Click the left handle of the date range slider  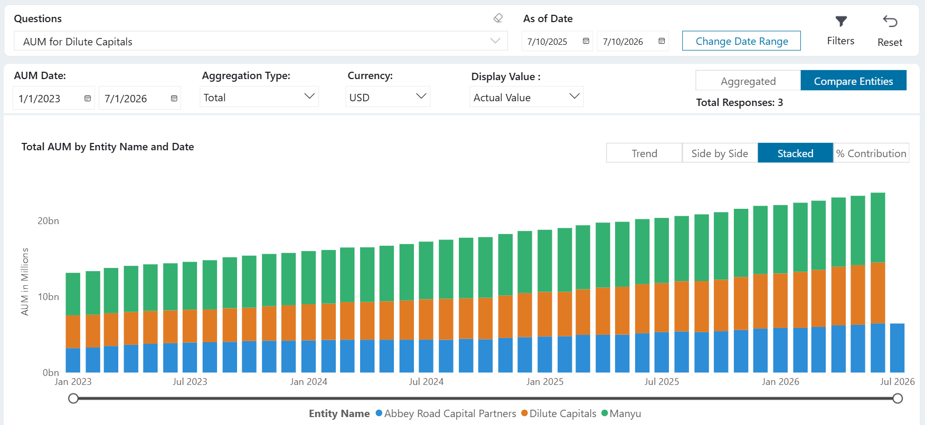coord(73,399)
